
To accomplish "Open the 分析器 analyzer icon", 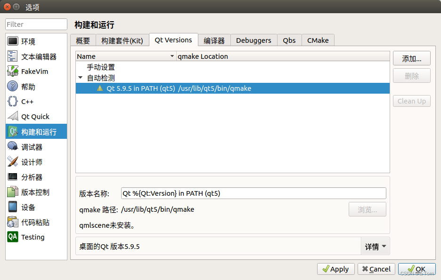I will tap(13, 177).
